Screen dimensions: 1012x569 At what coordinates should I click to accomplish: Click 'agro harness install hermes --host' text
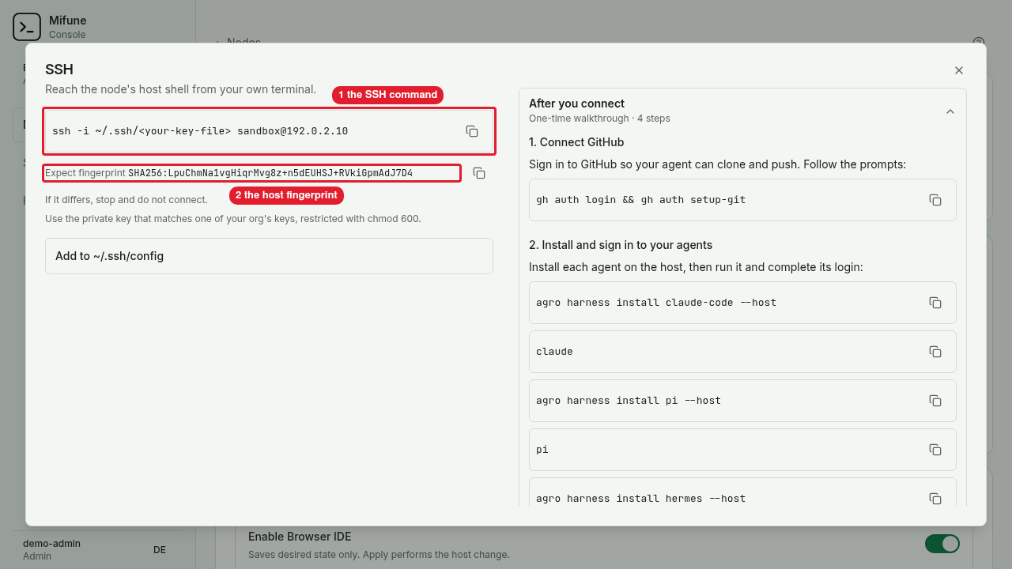641,499
